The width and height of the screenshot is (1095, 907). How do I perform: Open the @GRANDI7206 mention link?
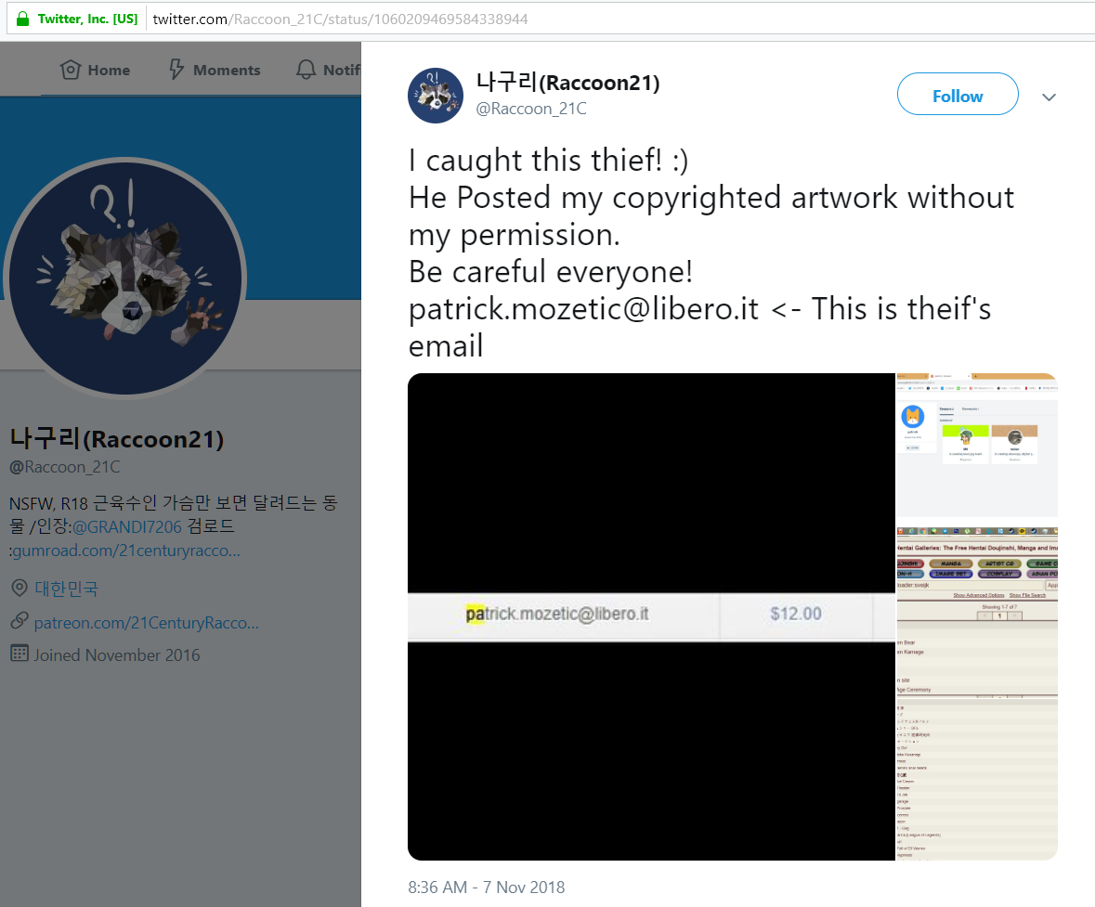pyautogui.click(x=127, y=526)
